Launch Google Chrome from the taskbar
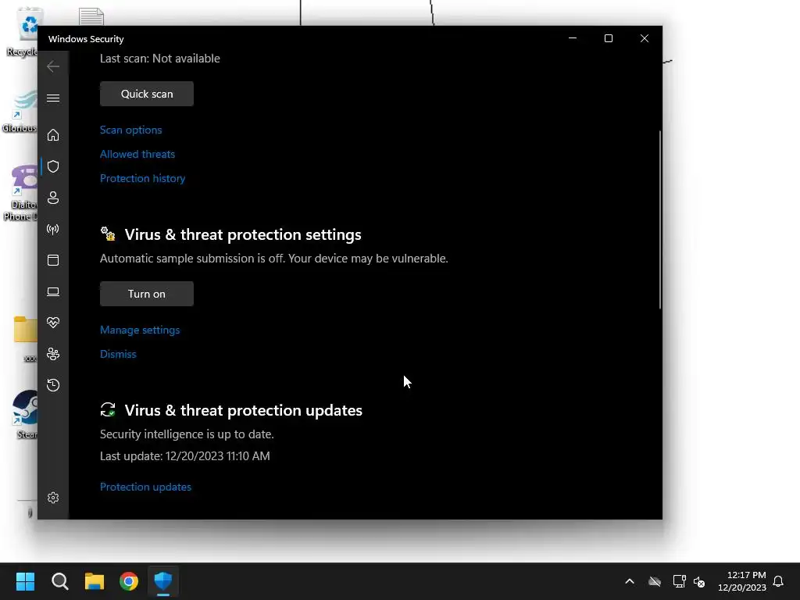This screenshot has width=800, height=600. point(129,581)
